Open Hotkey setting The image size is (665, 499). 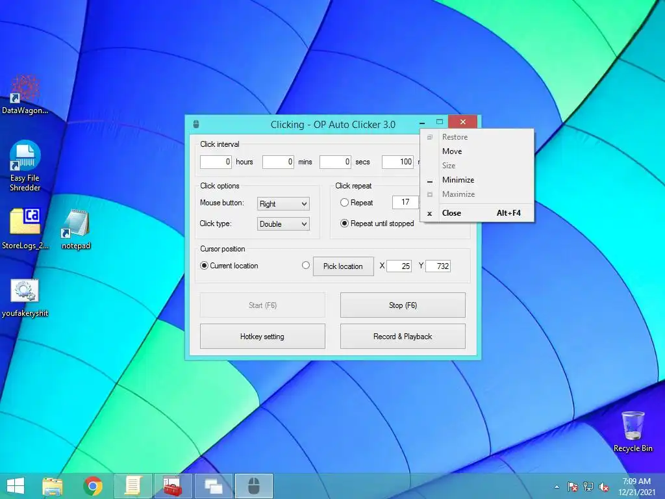tap(262, 337)
